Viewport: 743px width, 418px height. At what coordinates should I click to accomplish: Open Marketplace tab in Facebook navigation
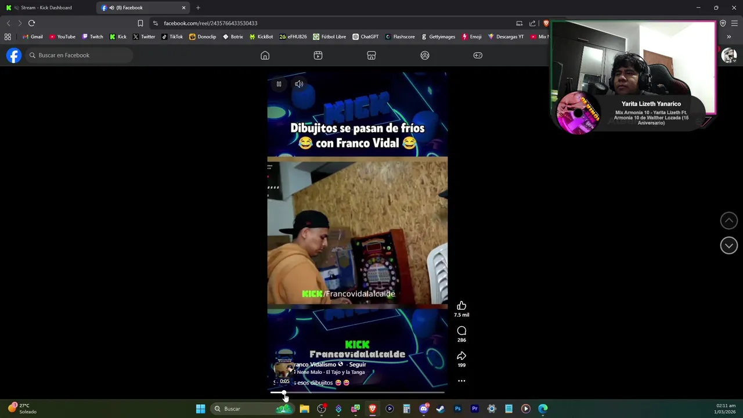[x=371, y=55]
